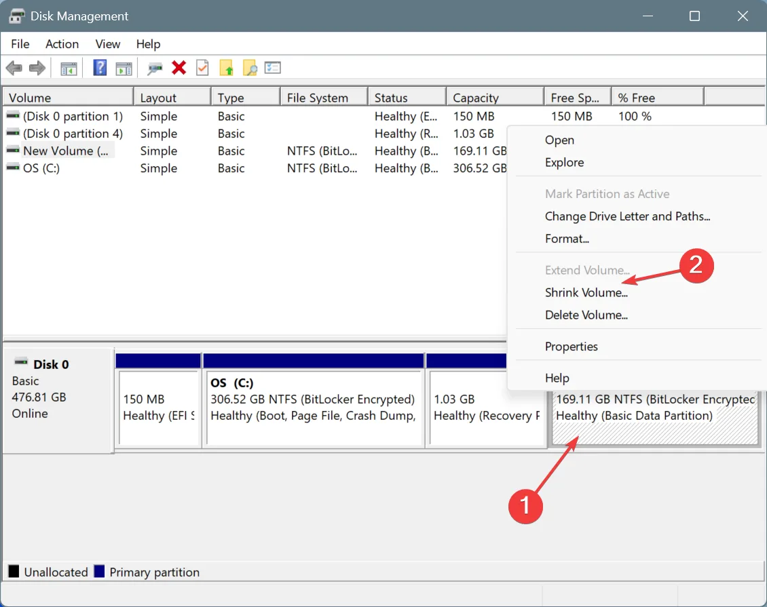This screenshot has width=767, height=607.
Task: Click the folder with magnifying glass icon
Action: (x=250, y=68)
